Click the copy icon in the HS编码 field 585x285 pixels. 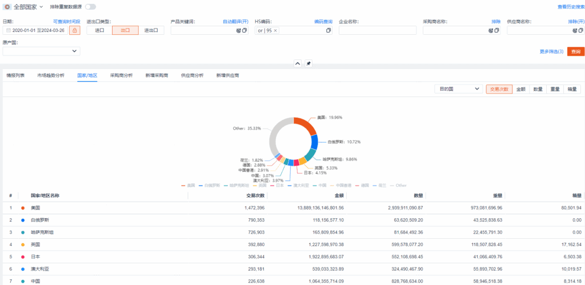pos(328,30)
